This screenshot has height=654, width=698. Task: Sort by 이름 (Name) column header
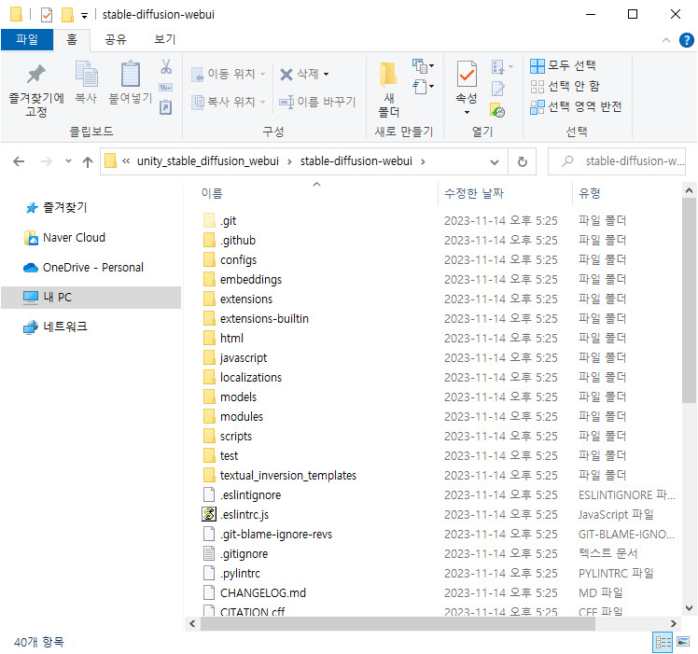tap(212, 193)
